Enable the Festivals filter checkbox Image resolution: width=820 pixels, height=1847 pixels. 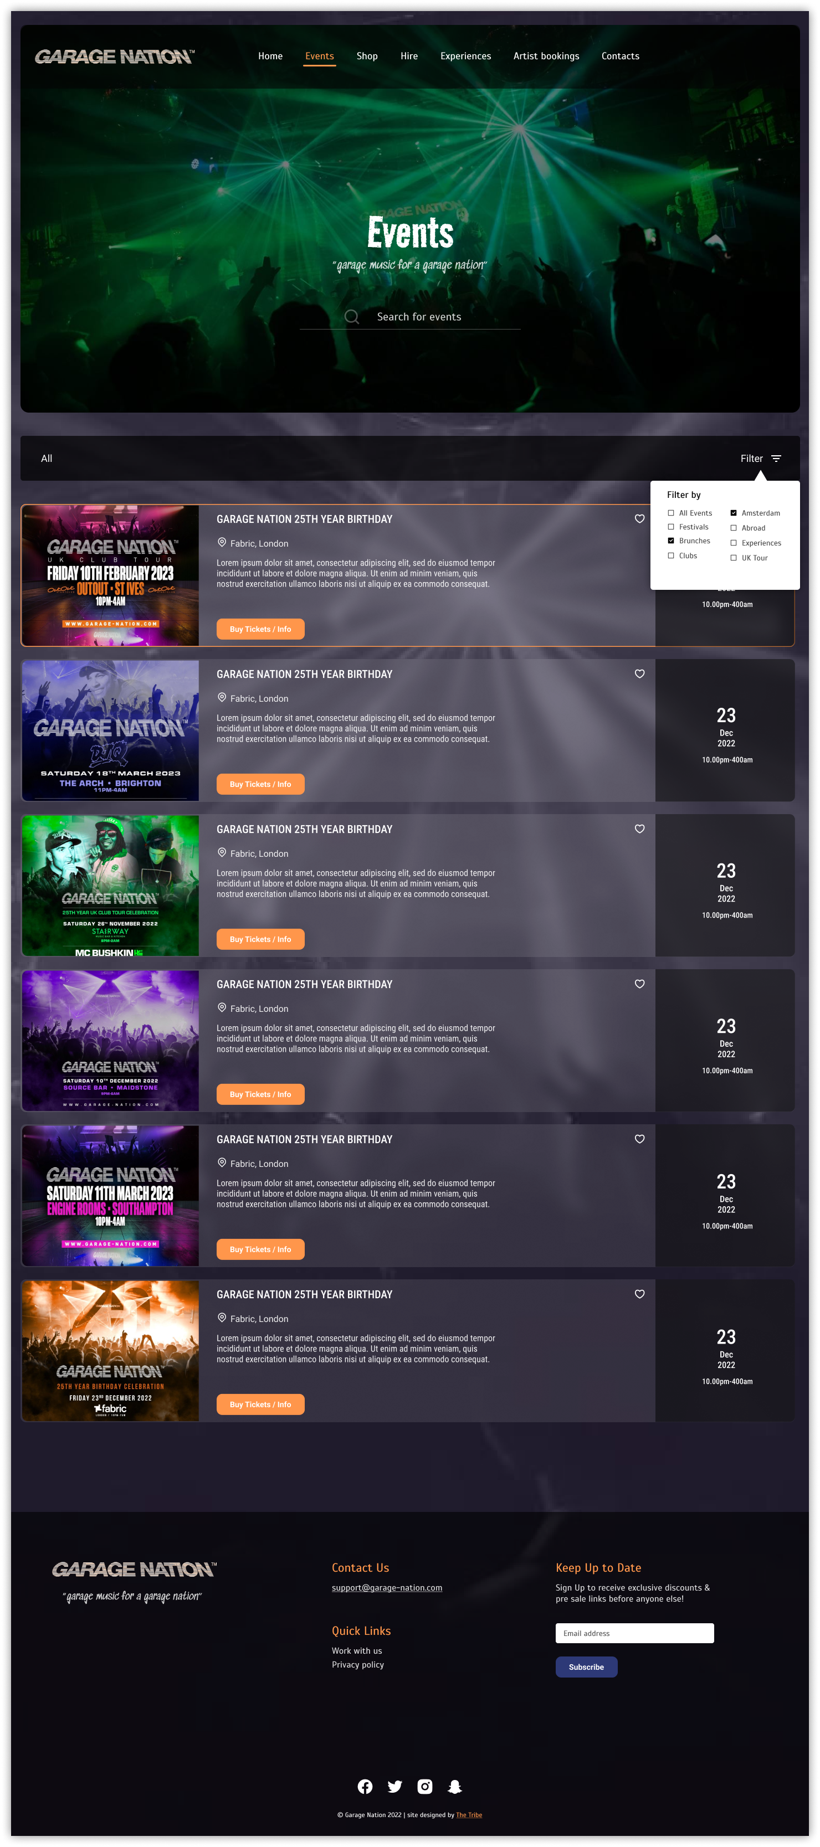coord(671,527)
